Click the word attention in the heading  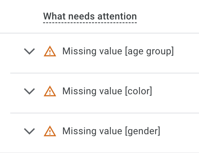click(x=117, y=16)
